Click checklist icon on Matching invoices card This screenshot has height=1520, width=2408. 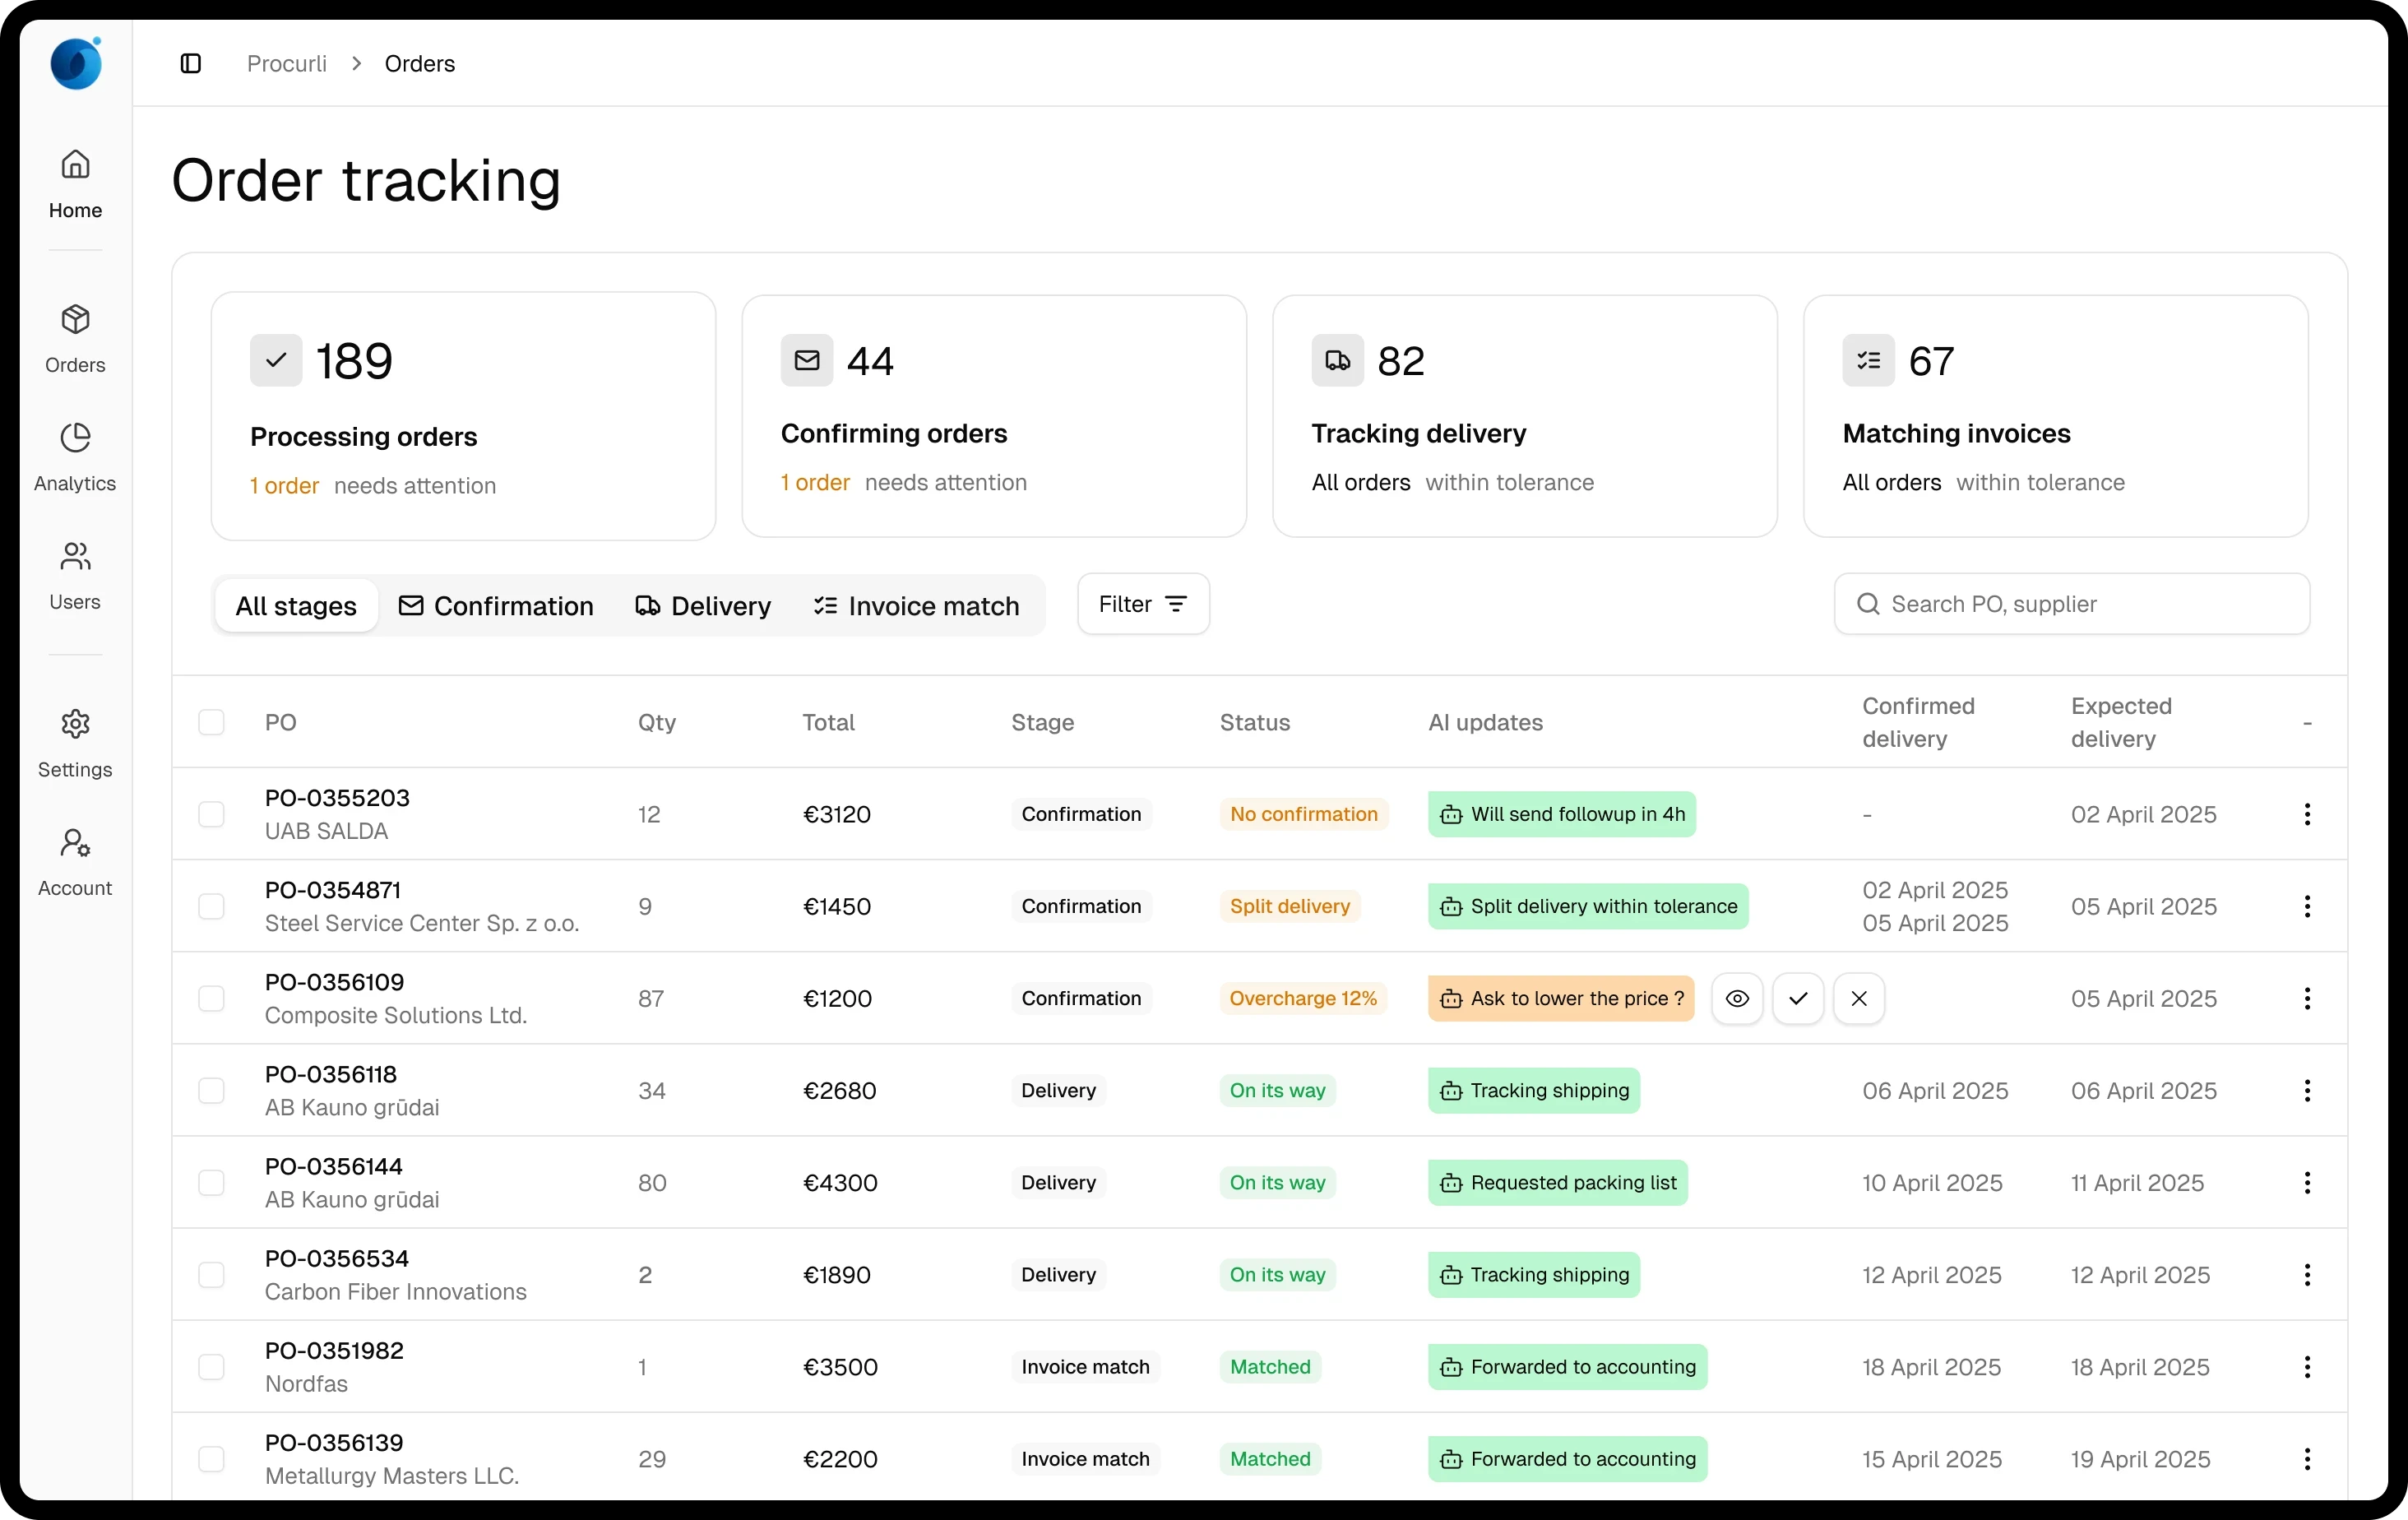(1869, 360)
